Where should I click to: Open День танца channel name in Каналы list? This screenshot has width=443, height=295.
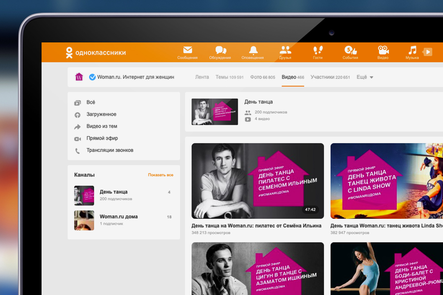coord(114,192)
